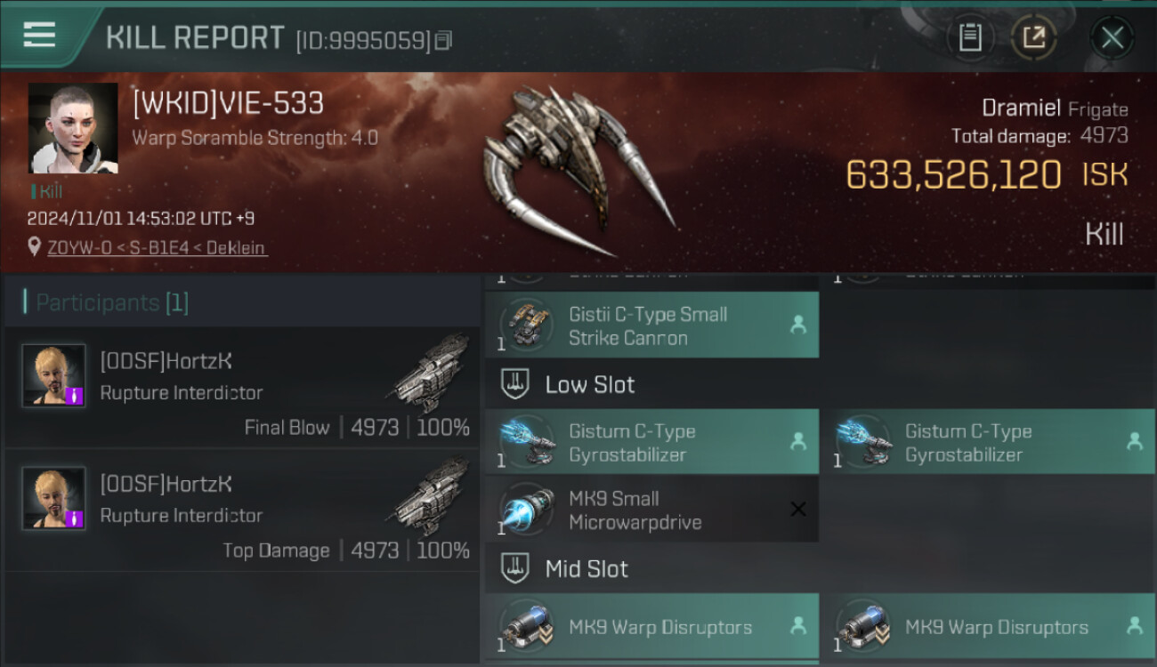Share kill report via export icon
This screenshot has width=1157, height=667.
pyautogui.click(x=1034, y=37)
